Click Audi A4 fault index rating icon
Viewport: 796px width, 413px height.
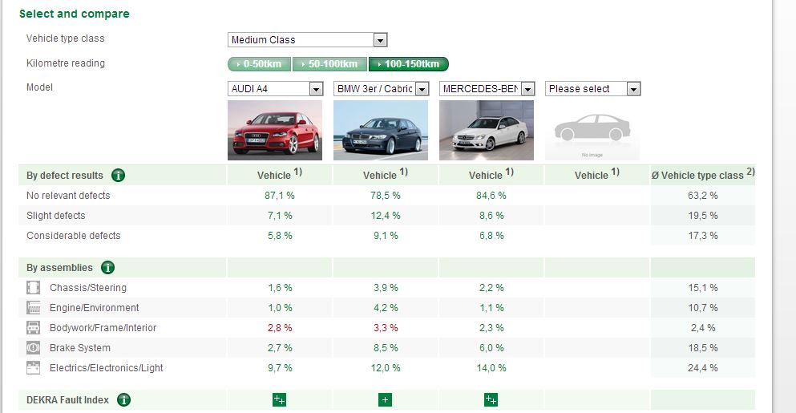(279, 399)
